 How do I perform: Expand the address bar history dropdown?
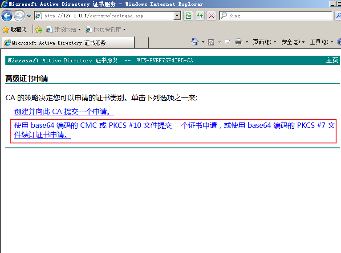pos(177,16)
